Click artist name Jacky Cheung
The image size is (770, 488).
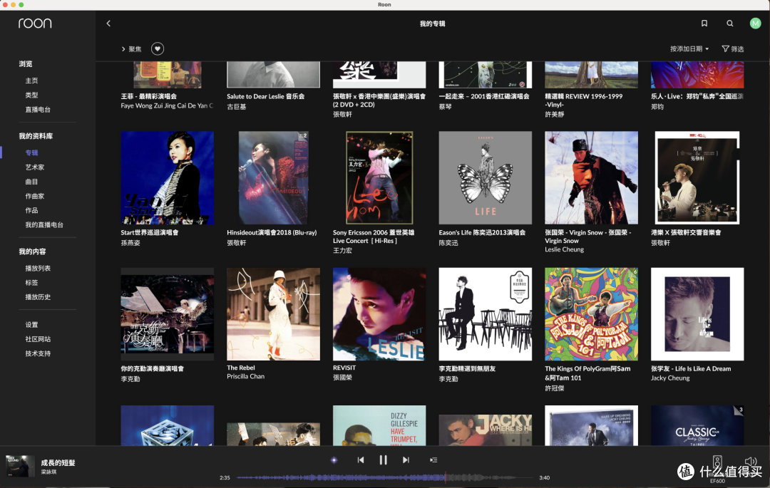(x=670, y=378)
